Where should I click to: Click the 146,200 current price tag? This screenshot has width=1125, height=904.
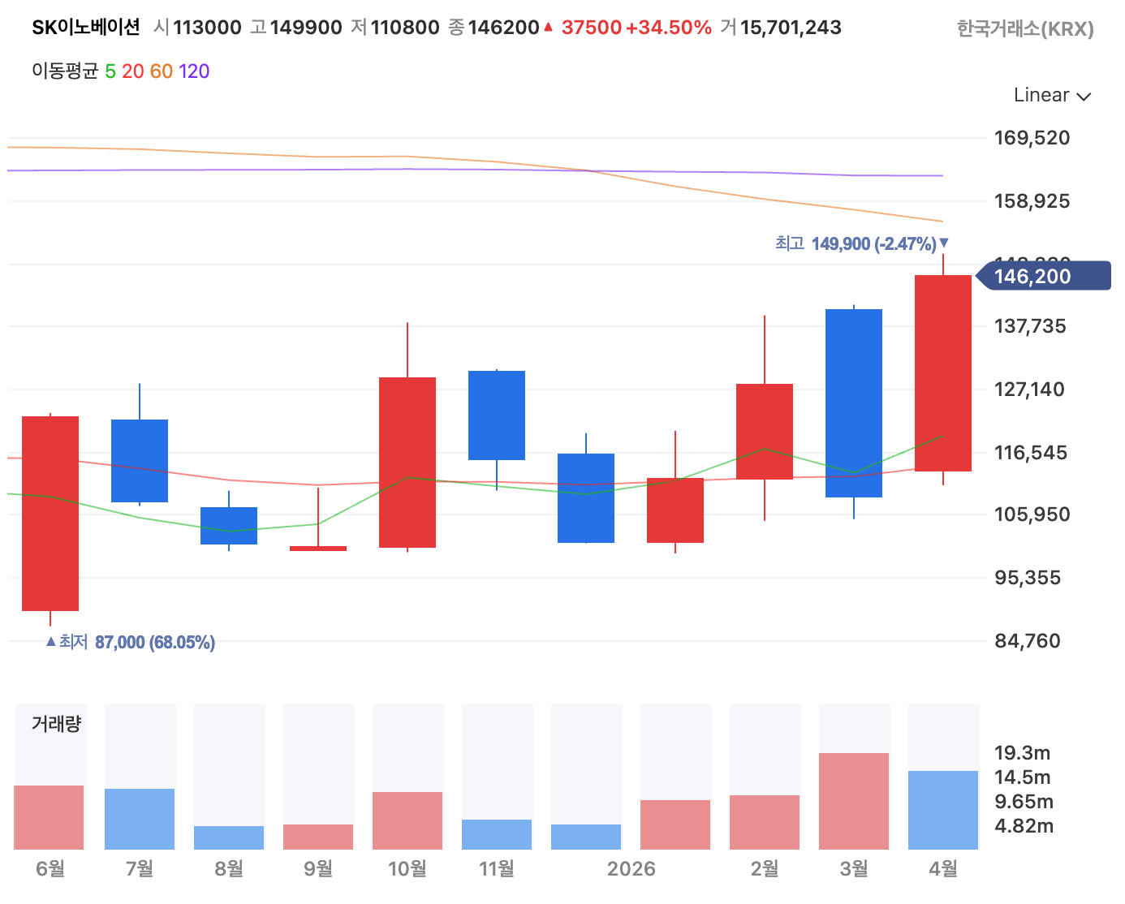(x=1042, y=276)
